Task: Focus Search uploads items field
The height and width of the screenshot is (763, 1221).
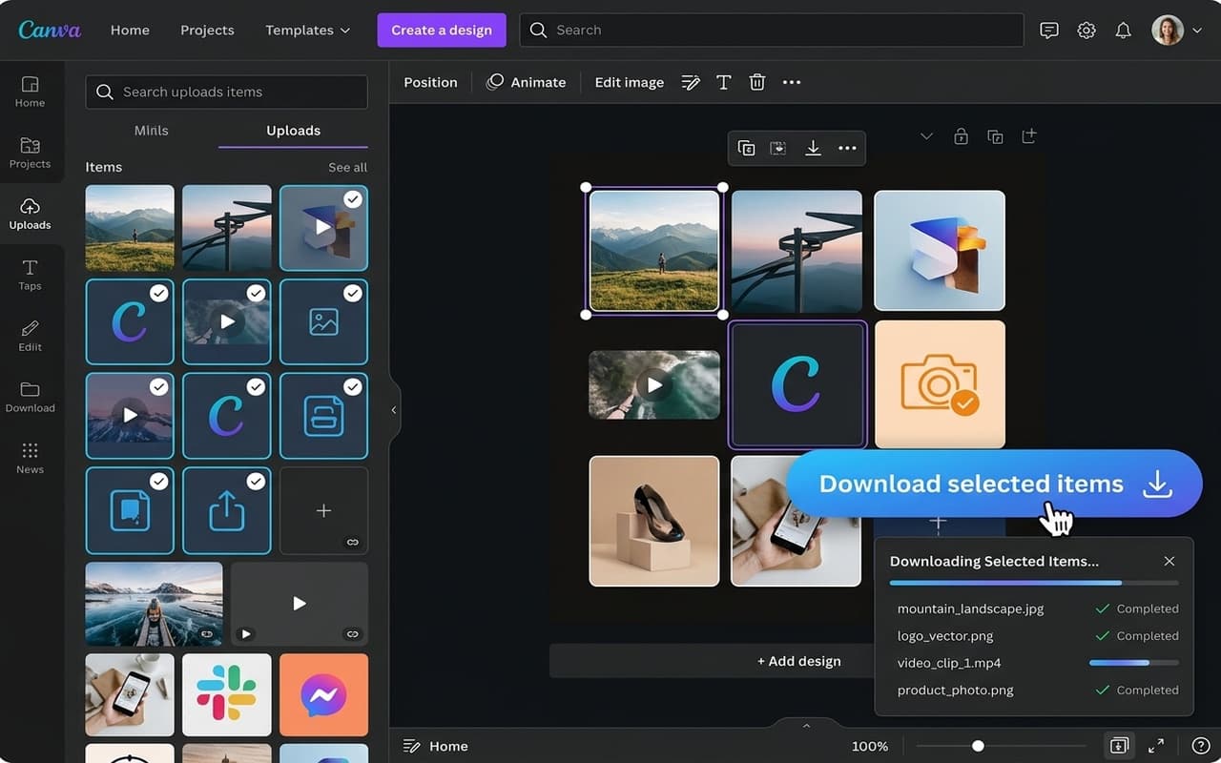Action: (x=227, y=92)
